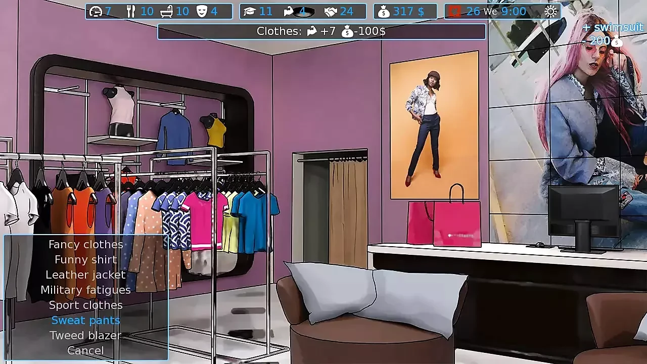Choose the Tweed blazer option
647x364 pixels.
86,335
